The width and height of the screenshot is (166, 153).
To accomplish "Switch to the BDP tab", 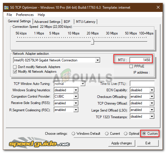I will (68, 22).
